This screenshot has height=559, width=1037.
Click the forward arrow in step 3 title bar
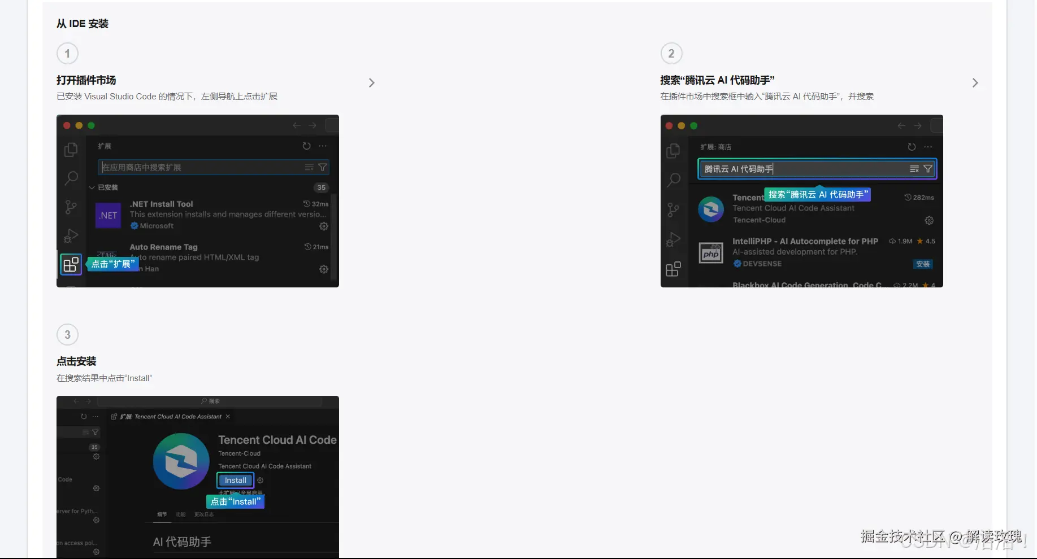(88, 401)
